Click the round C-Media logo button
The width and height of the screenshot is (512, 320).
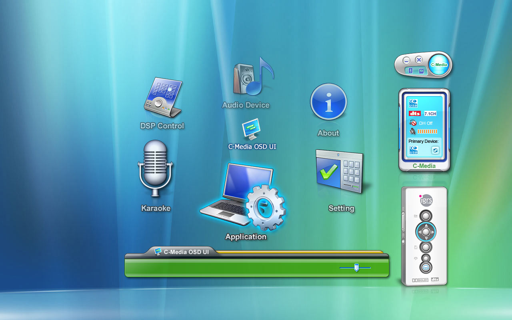(x=439, y=64)
